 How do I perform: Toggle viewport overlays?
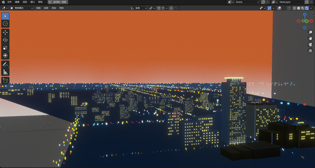point(279,8)
